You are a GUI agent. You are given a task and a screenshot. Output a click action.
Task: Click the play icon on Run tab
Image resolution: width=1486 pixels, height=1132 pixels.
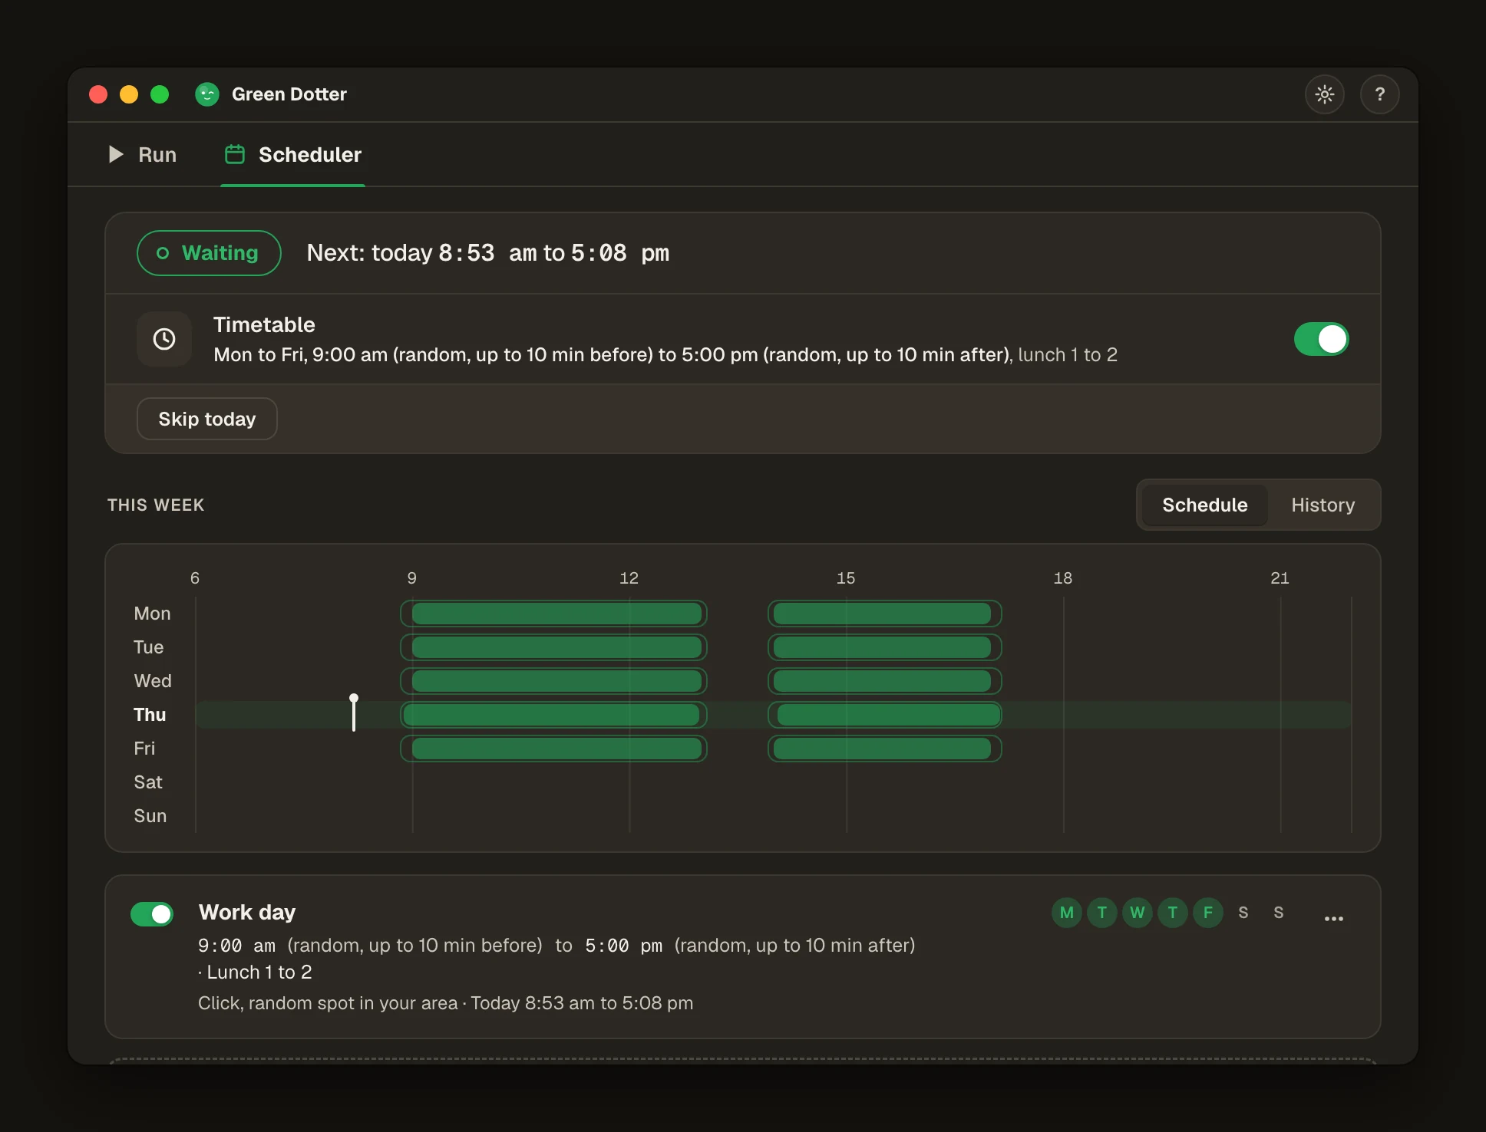pos(116,155)
